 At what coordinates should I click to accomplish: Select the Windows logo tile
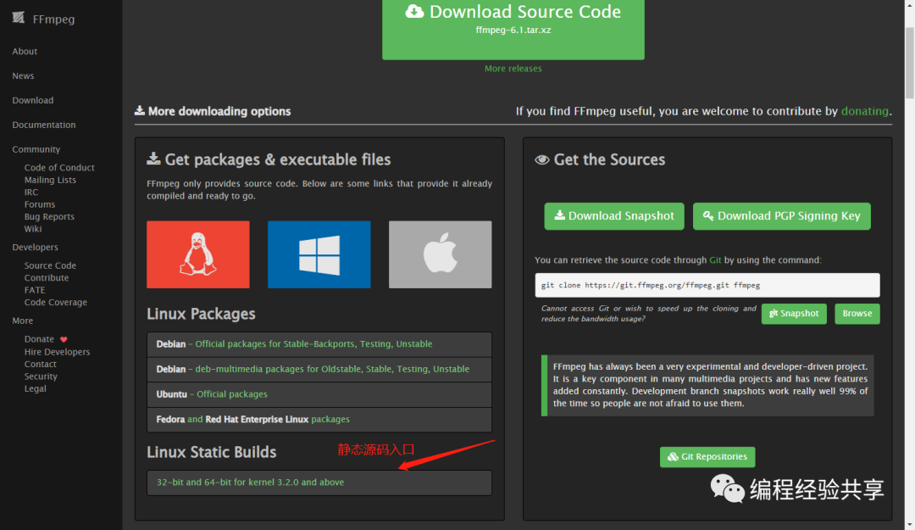(319, 254)
